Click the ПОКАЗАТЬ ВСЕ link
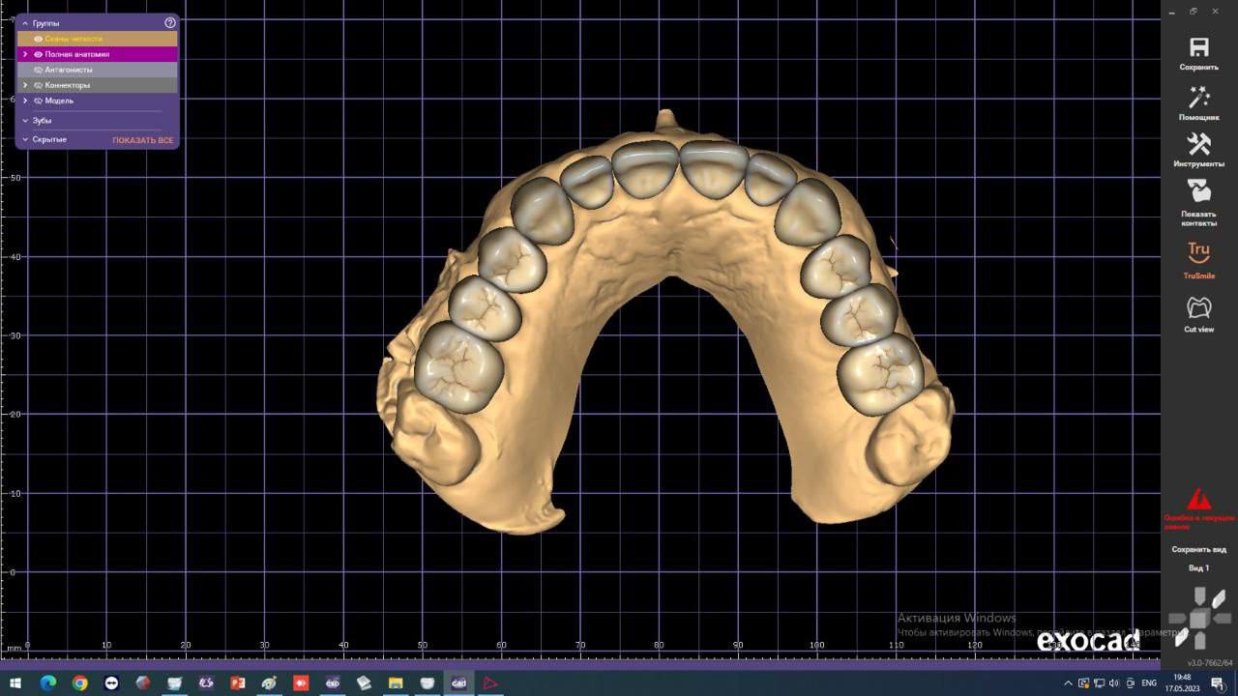Viewport: 1238px width, 696px height. 142,140
